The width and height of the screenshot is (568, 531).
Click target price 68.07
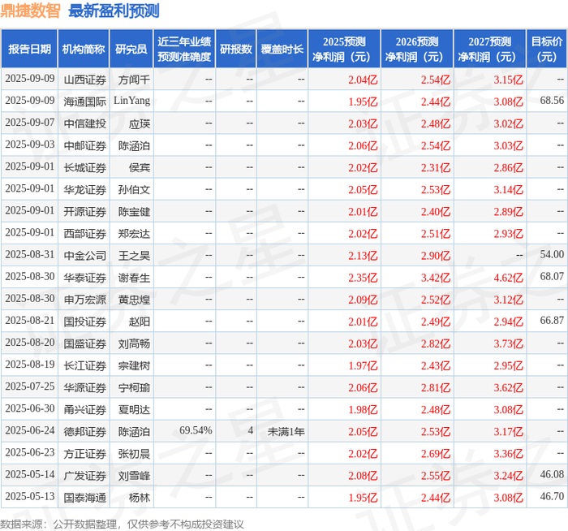point(552,277)
